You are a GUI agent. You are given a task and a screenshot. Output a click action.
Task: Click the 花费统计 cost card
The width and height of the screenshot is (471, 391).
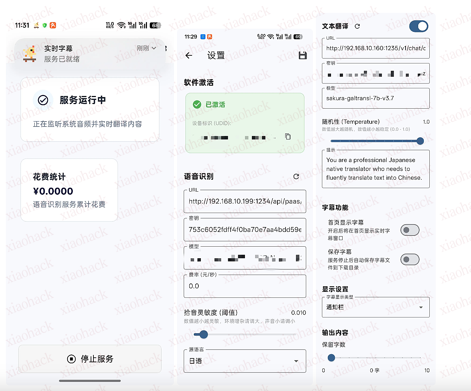(69, 190)
